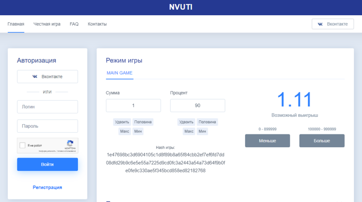Viewport: 362px width, 202px height.
Task: Focus the Пароль input field
Action: click(48, 126)
